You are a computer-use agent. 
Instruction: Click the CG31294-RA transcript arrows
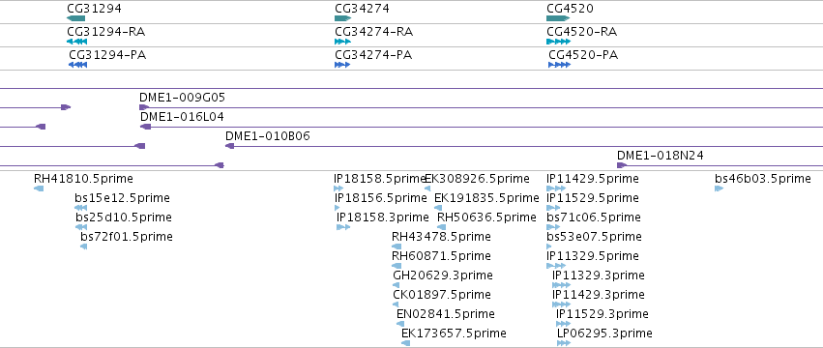pyautogui.click(x=76, y=42)
